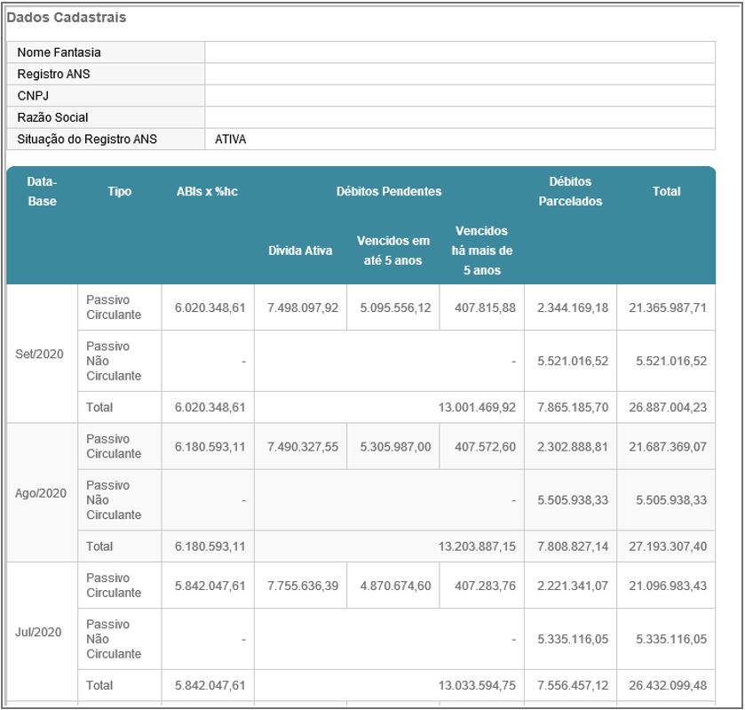The width and height of the screenshot is (745, 710).
Task: Select the Registro ANS value field
Action: (459, 75)
